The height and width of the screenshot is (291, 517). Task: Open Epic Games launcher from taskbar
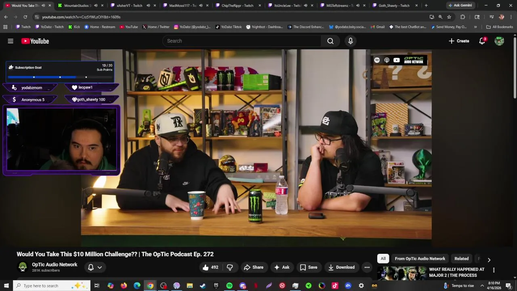(x=216, y=286)
